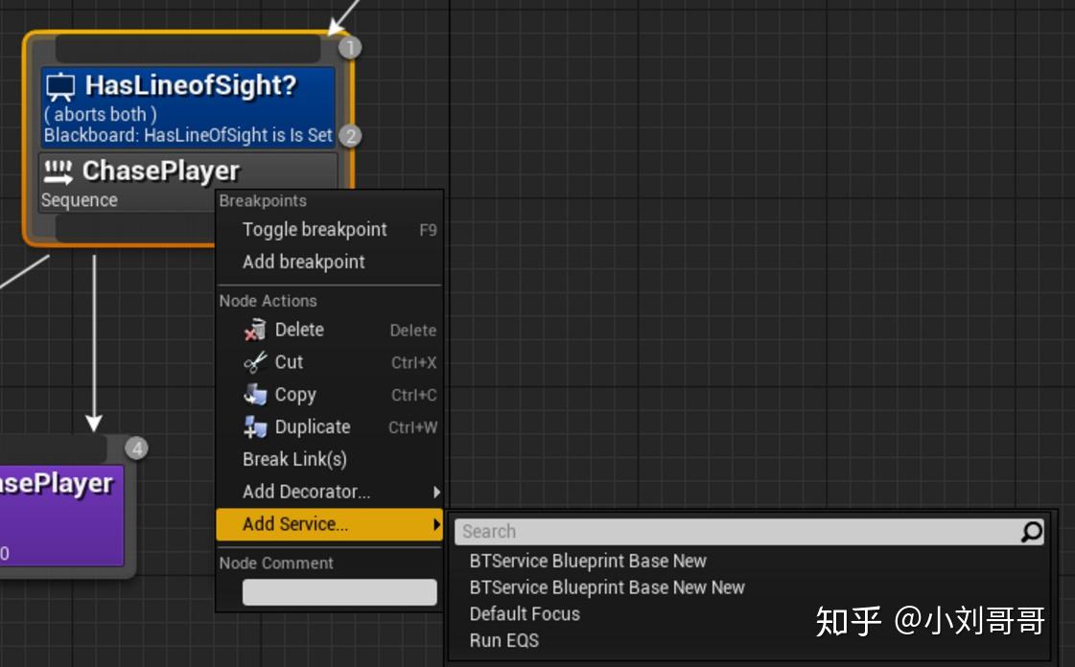Click the badge 4 on the purple ChasePlayer node
This screenshot has height=667, width=1075.
click(134, 447)
